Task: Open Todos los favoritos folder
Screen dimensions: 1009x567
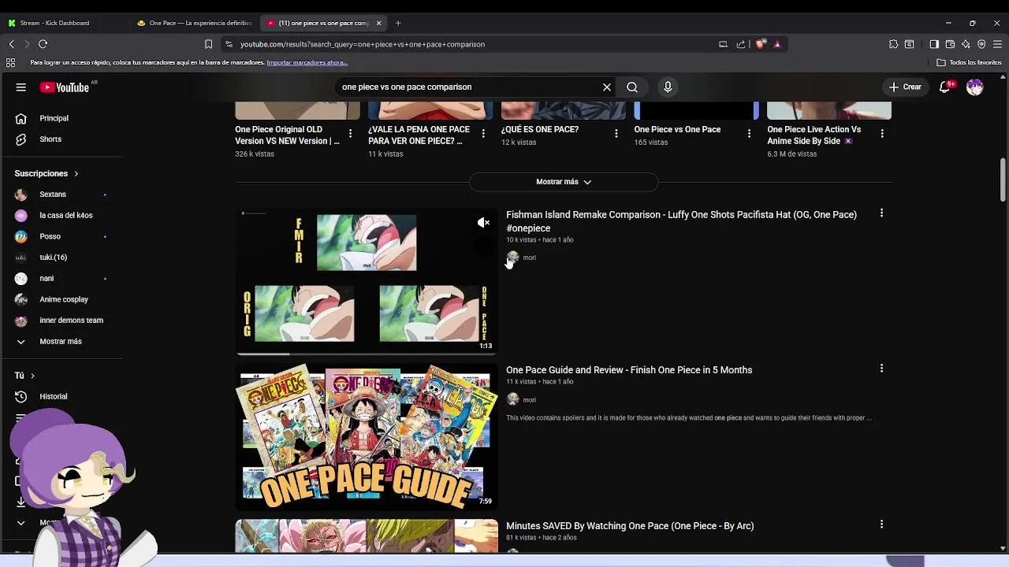Action: point(969,62)
